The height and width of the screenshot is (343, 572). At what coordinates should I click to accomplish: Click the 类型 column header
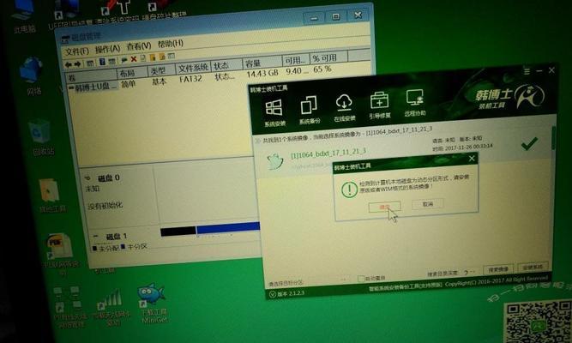[x=161, y=70]
